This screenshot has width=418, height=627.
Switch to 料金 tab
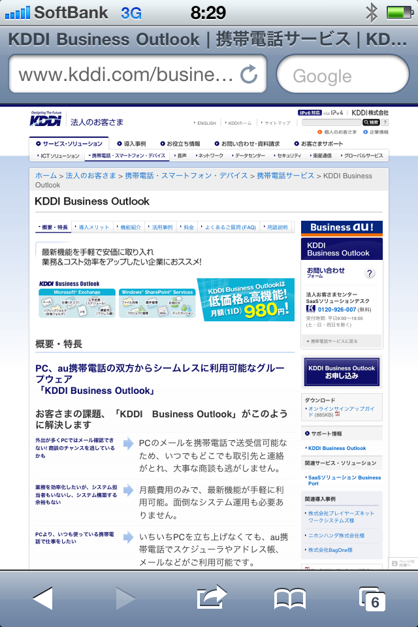[x=187, y=227]
